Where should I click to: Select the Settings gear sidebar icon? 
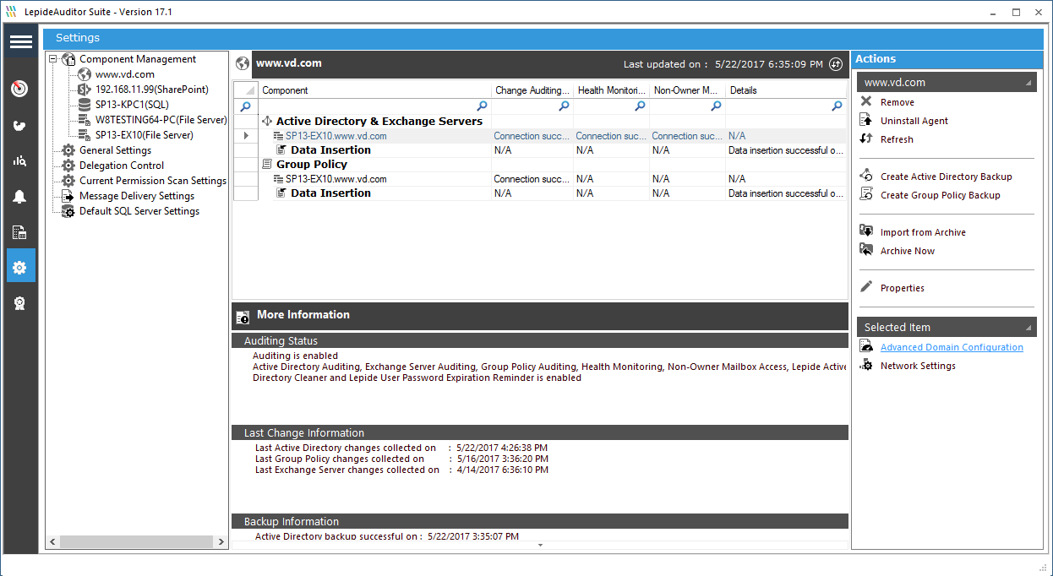tap(20, 268)
